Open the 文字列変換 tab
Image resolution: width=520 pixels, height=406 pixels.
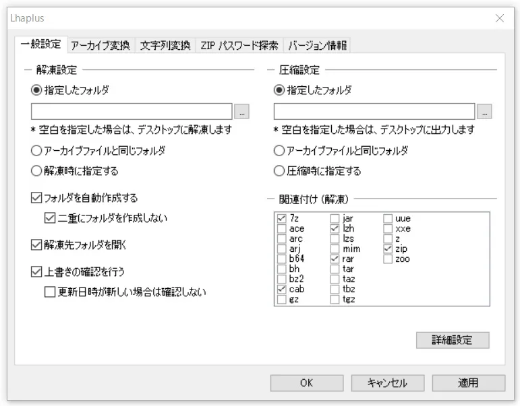pos(165,45)
